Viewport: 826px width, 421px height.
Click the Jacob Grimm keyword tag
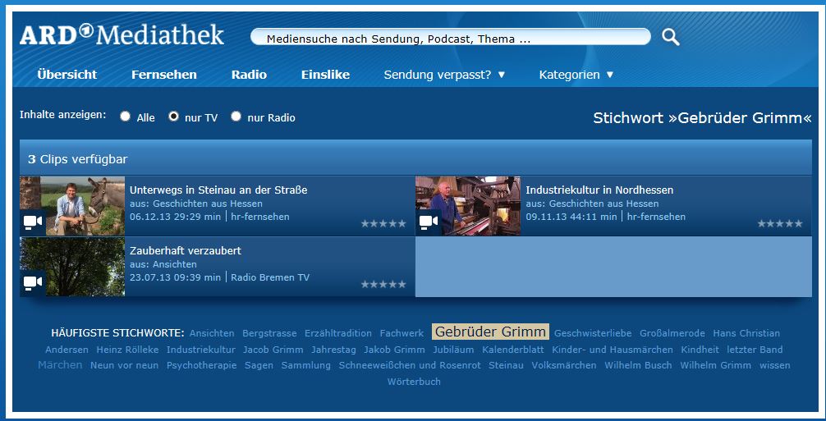pos(273,350)
